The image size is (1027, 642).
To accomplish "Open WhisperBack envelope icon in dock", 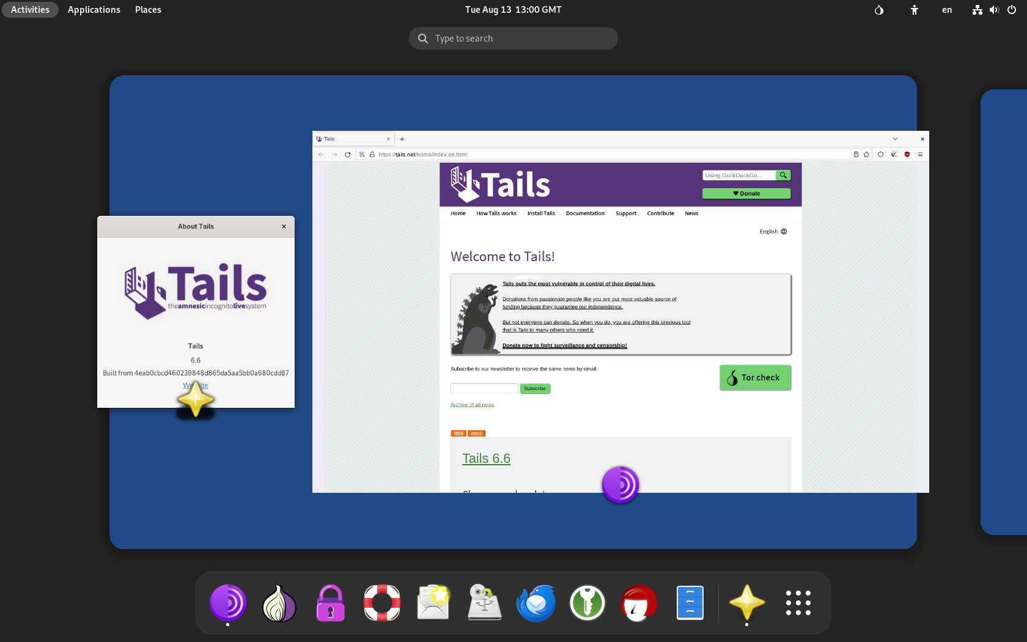I will click(x=433, y=603).
